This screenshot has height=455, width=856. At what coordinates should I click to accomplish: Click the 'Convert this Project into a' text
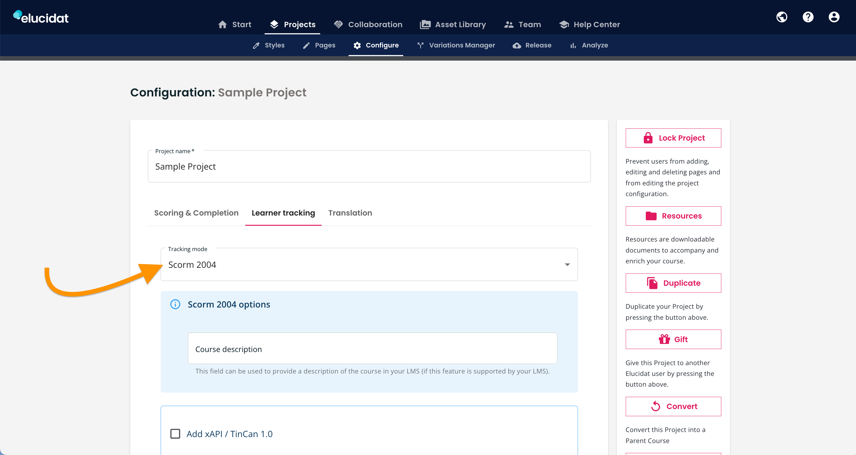point(665,435)
